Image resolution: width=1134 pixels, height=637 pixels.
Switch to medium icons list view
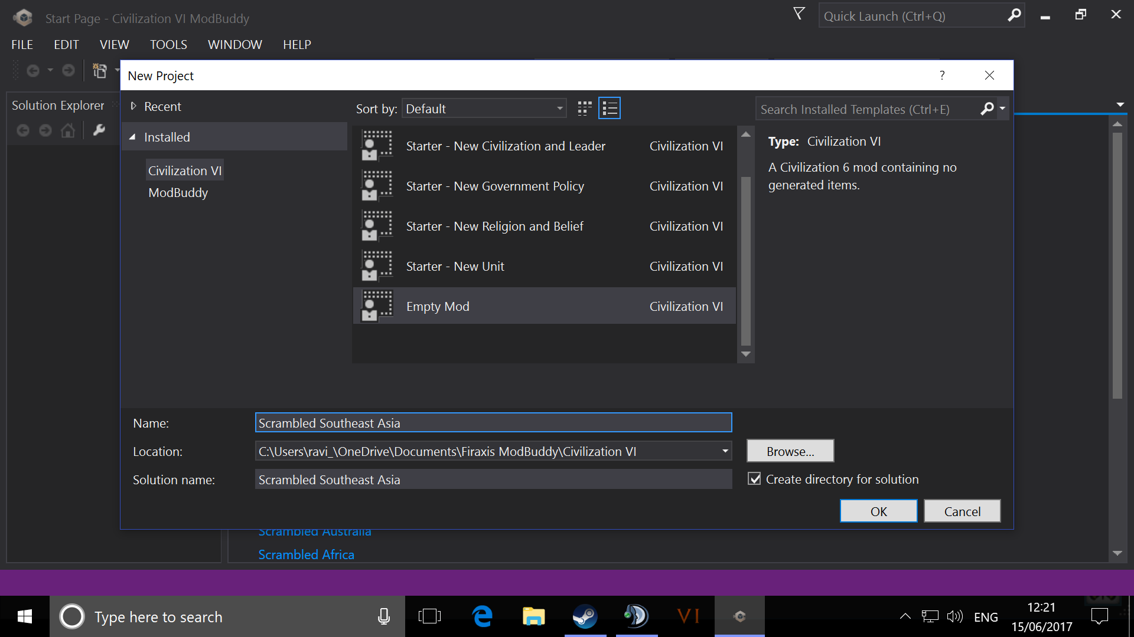click(x=610, y=109)
